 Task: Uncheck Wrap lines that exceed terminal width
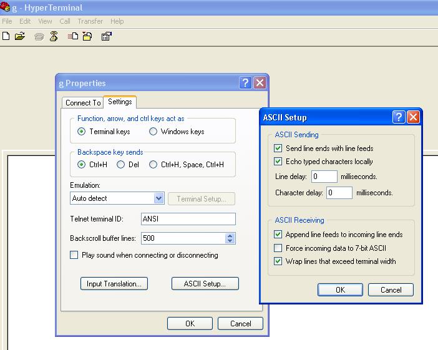click(x=278, y=261)
